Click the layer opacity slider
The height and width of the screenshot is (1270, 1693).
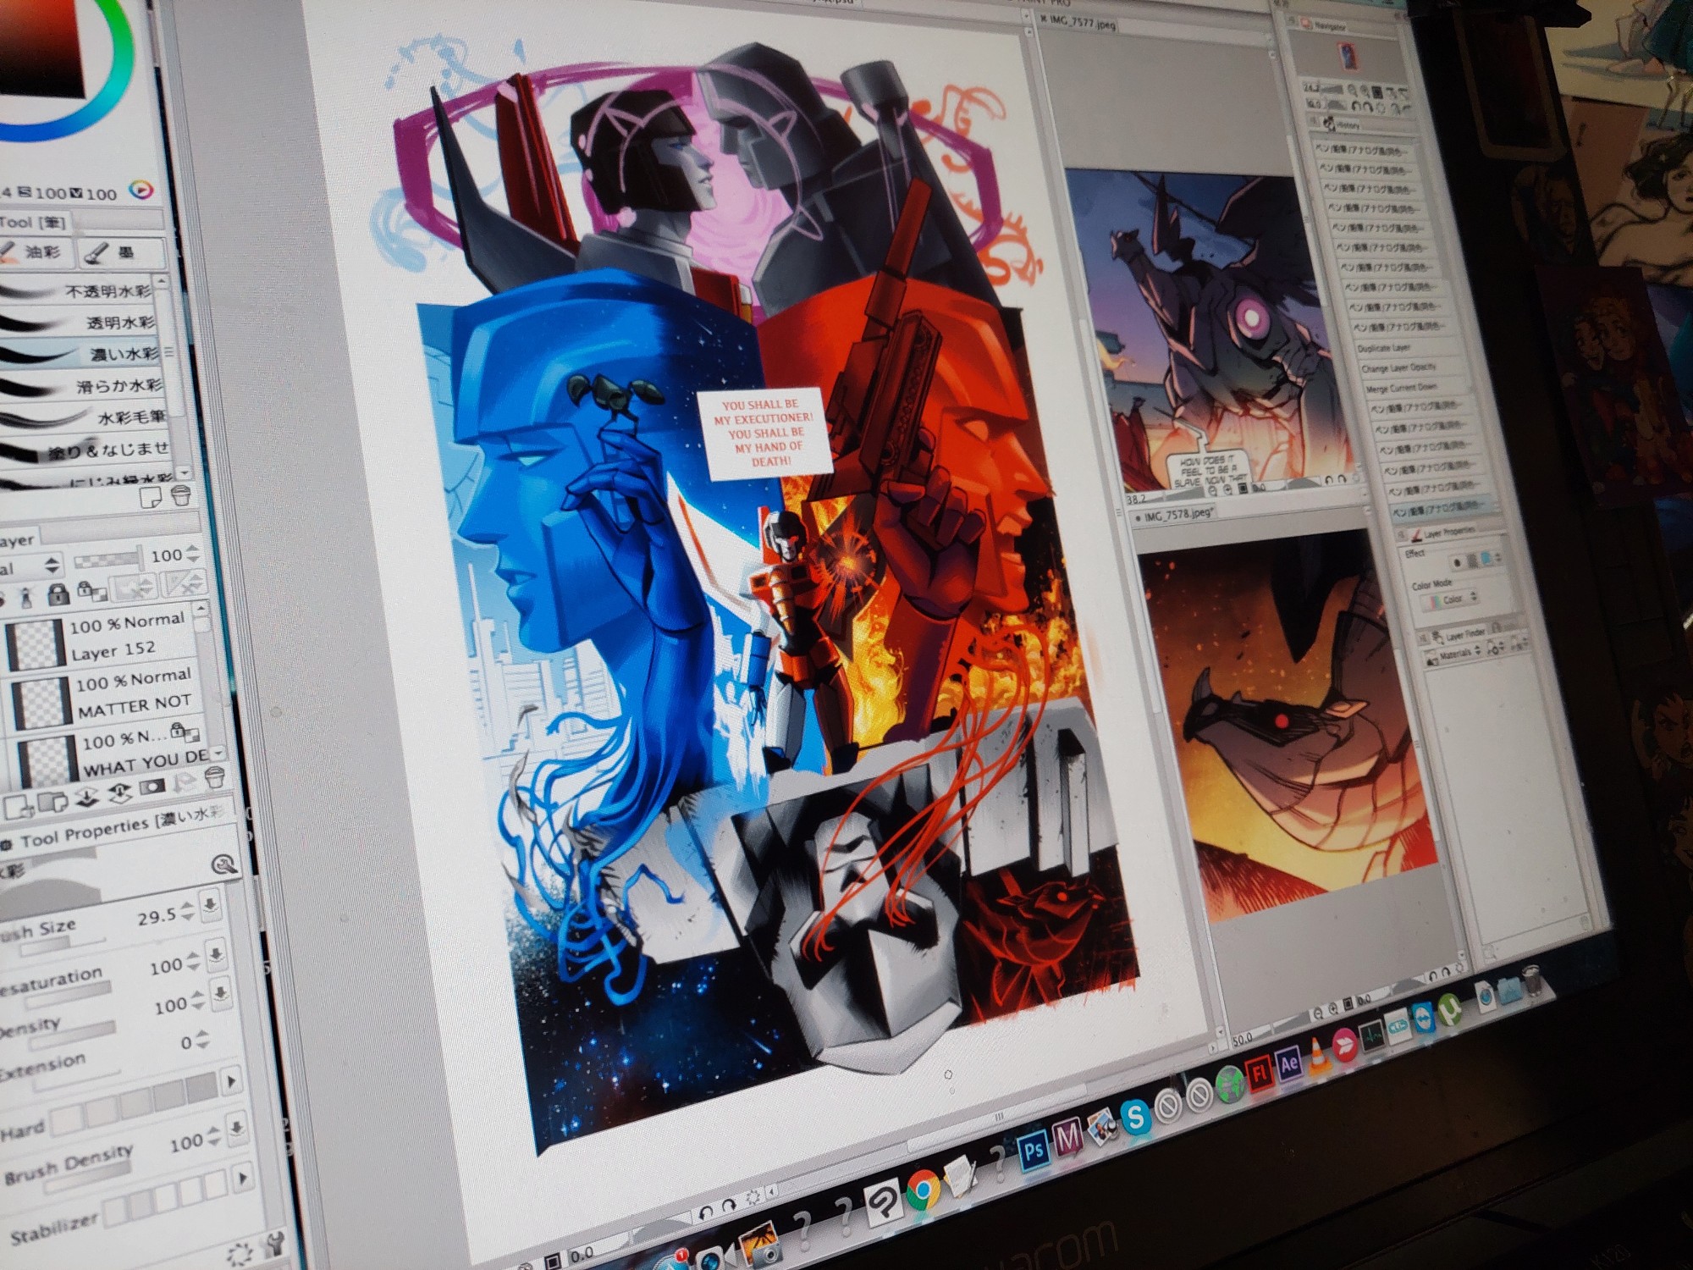coord(108,559)
